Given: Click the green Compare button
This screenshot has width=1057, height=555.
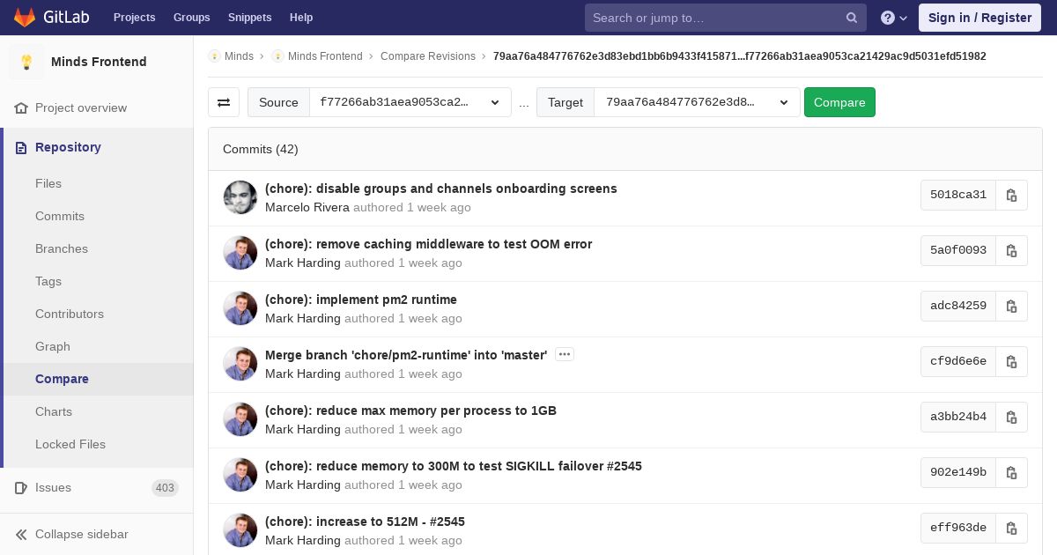Looking at the screenshot, I should pos(839,102).
